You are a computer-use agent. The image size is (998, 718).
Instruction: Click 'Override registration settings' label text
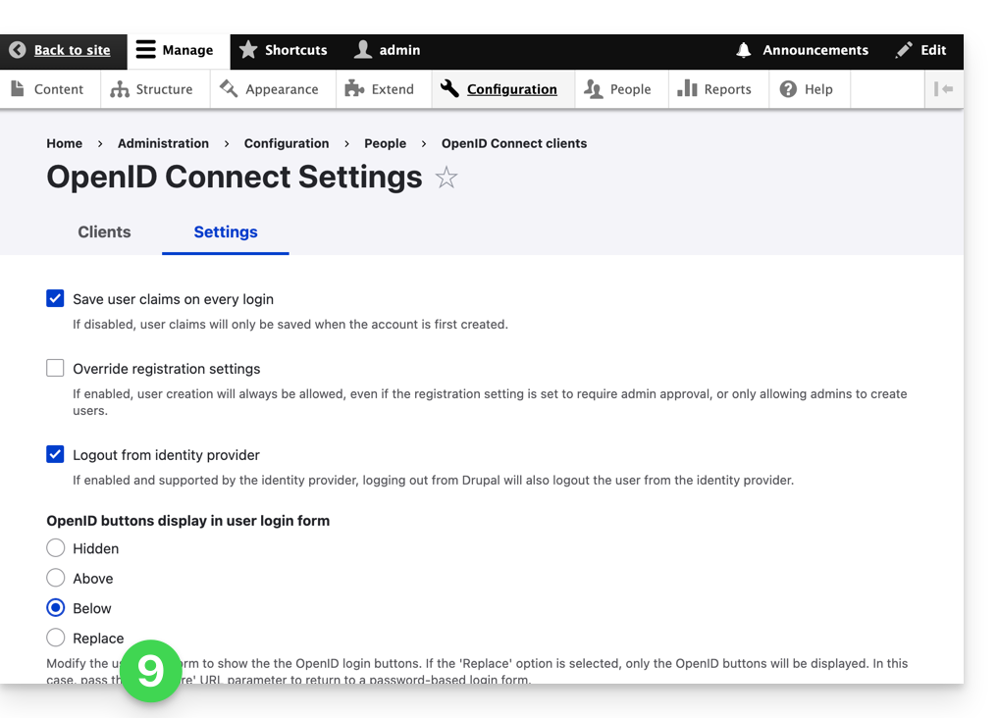(166, 369)
